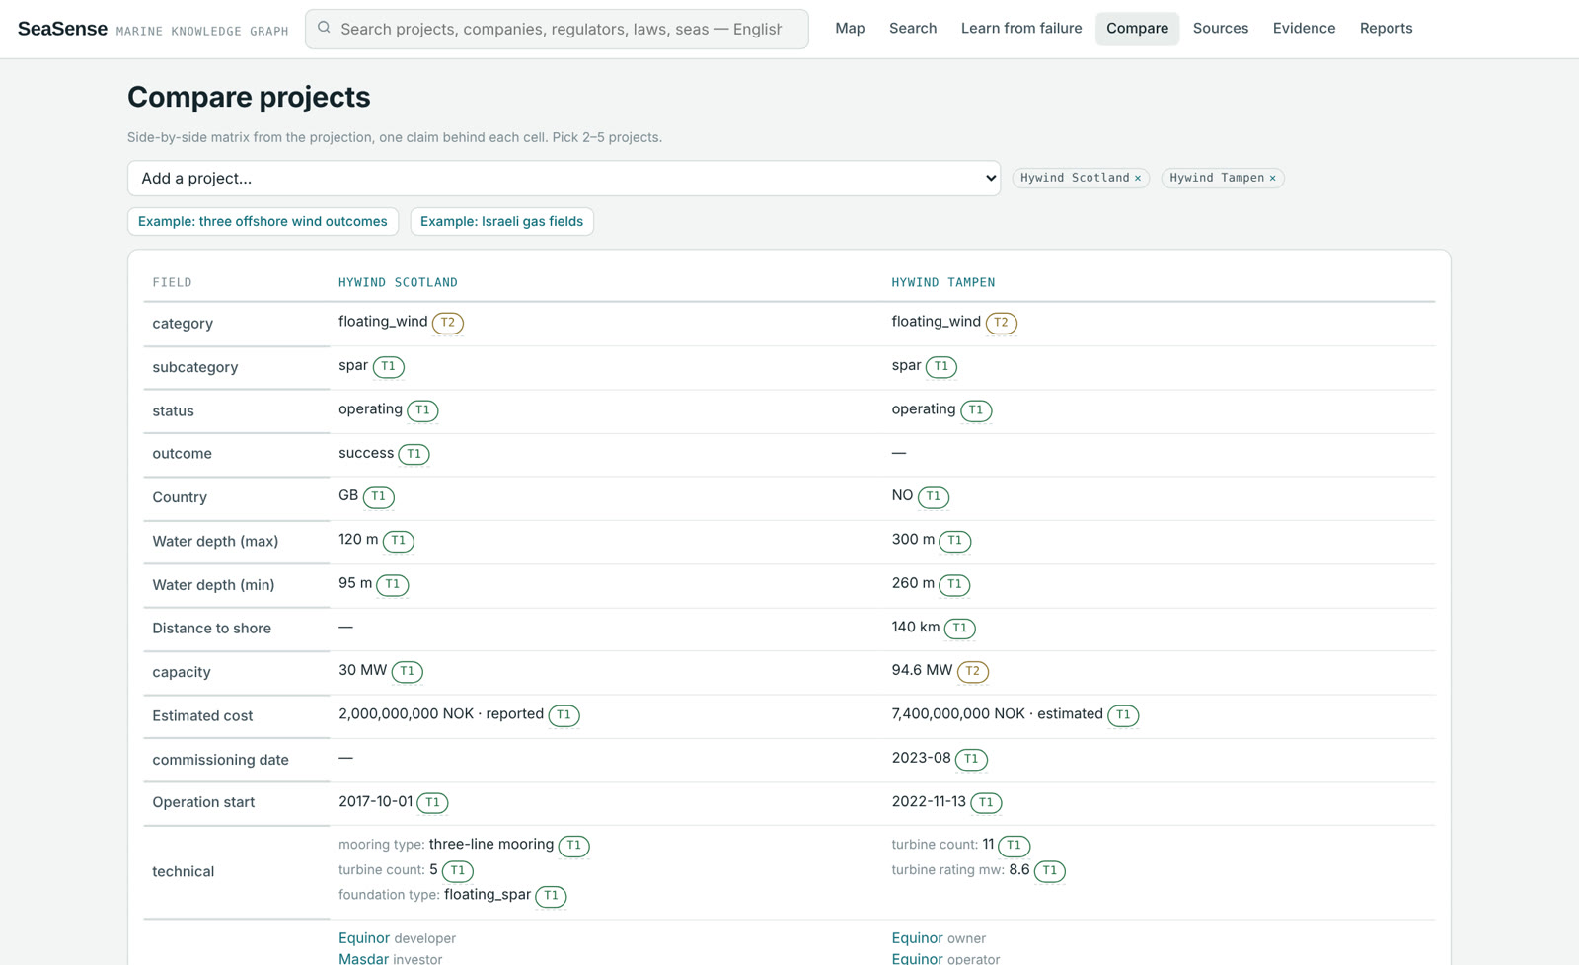Load example: Israeli gas fields
Viewport: 1579px width, 965px height.
click(x=501, y=221)
